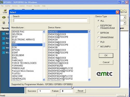The width and height of the screenshot is (130, 97).
Task: Select manufacturer DEUTRON
Action: [x=27, y=34]
